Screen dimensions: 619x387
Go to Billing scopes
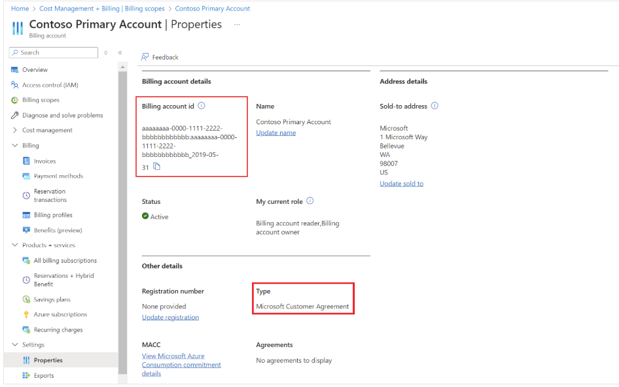tap(41, 100)
